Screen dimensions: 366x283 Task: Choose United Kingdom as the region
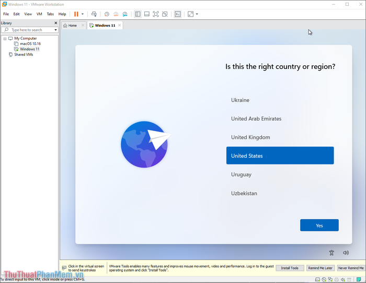click(280, 137)
